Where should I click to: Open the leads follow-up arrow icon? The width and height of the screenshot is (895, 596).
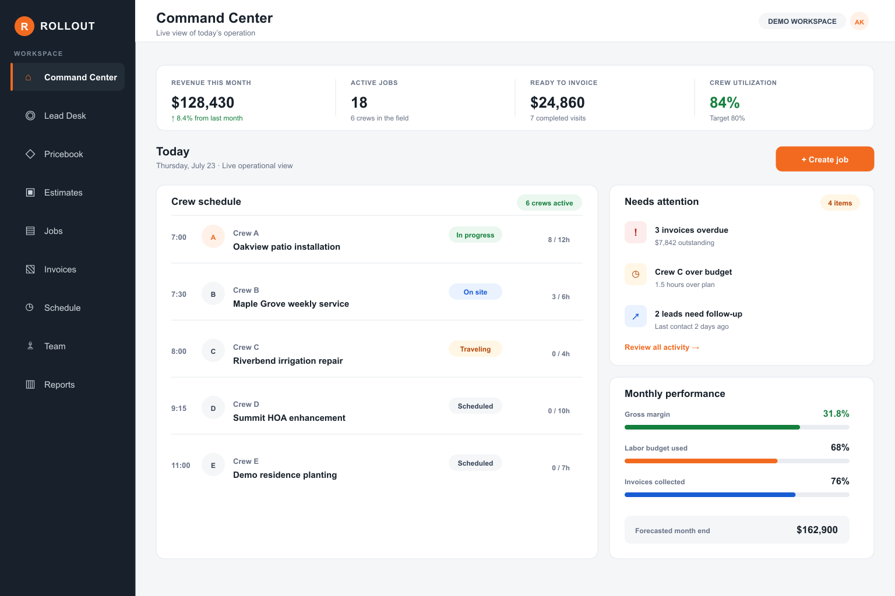pos(636,316)
